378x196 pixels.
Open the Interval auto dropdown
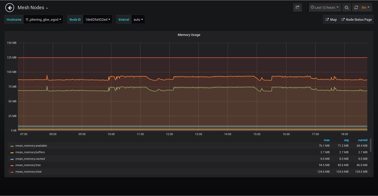(x=138, y=19)
